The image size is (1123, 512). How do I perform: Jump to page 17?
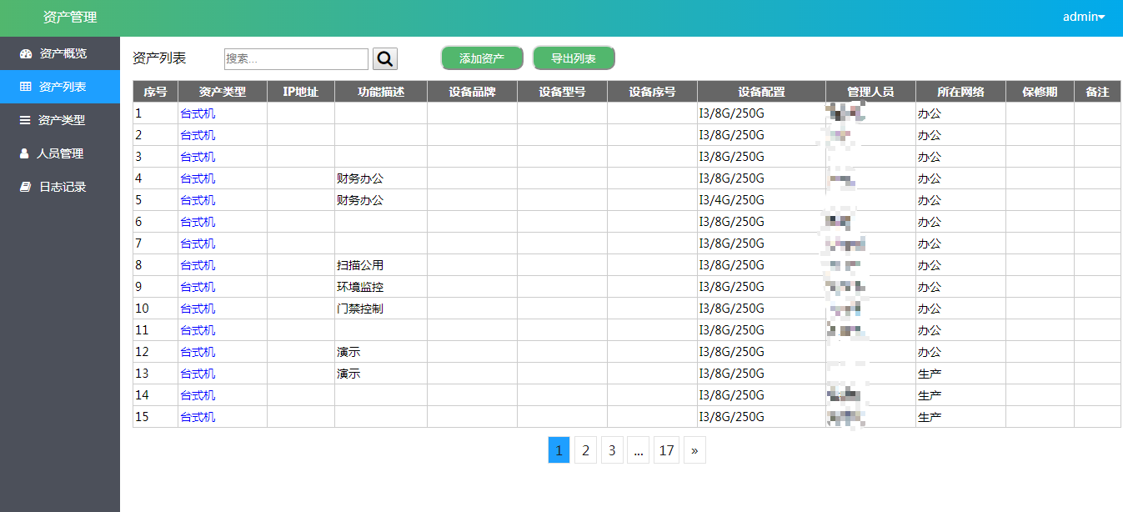pos(666,450)
